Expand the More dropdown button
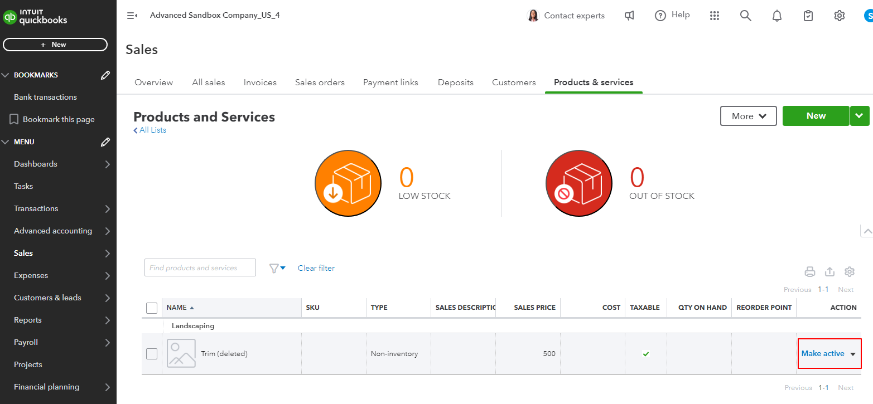The height and width of the screenshot is (404, 873). point(749,116)
